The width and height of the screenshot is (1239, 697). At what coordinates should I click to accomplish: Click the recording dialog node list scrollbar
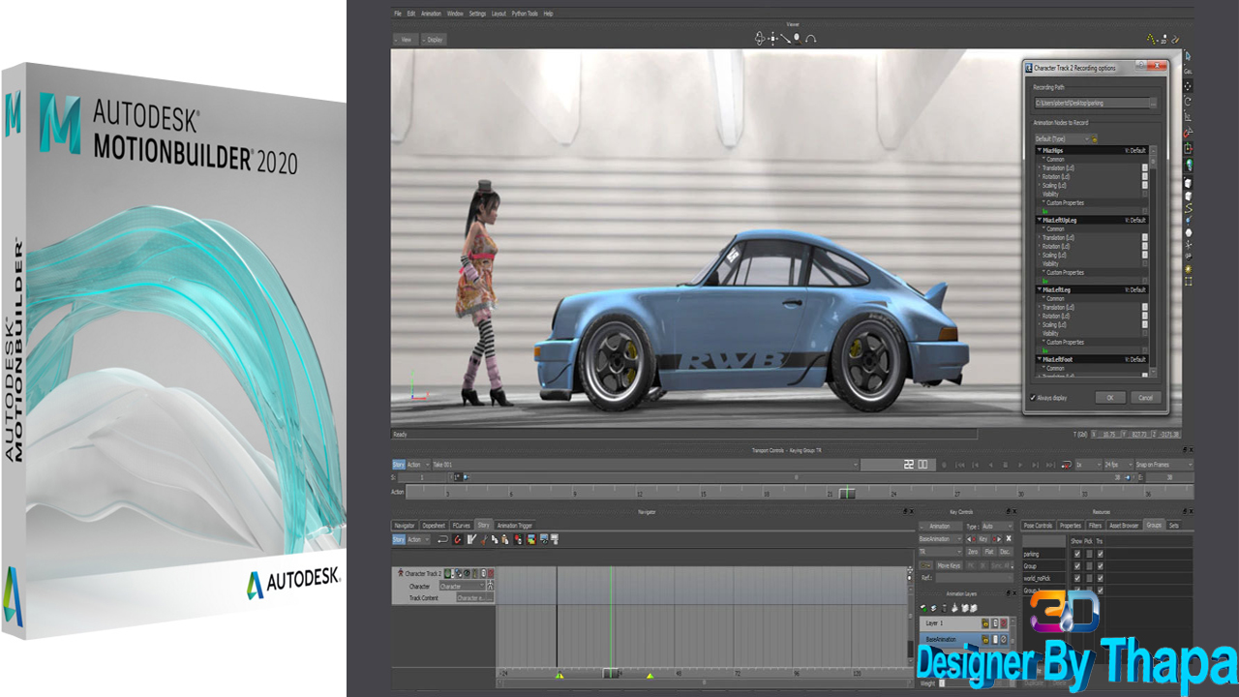click(1153, 259)
